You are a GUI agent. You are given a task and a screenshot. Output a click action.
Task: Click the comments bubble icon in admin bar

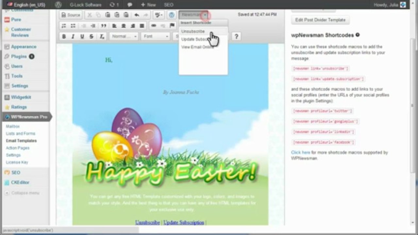pyautogui.click(x=130, y=5)
